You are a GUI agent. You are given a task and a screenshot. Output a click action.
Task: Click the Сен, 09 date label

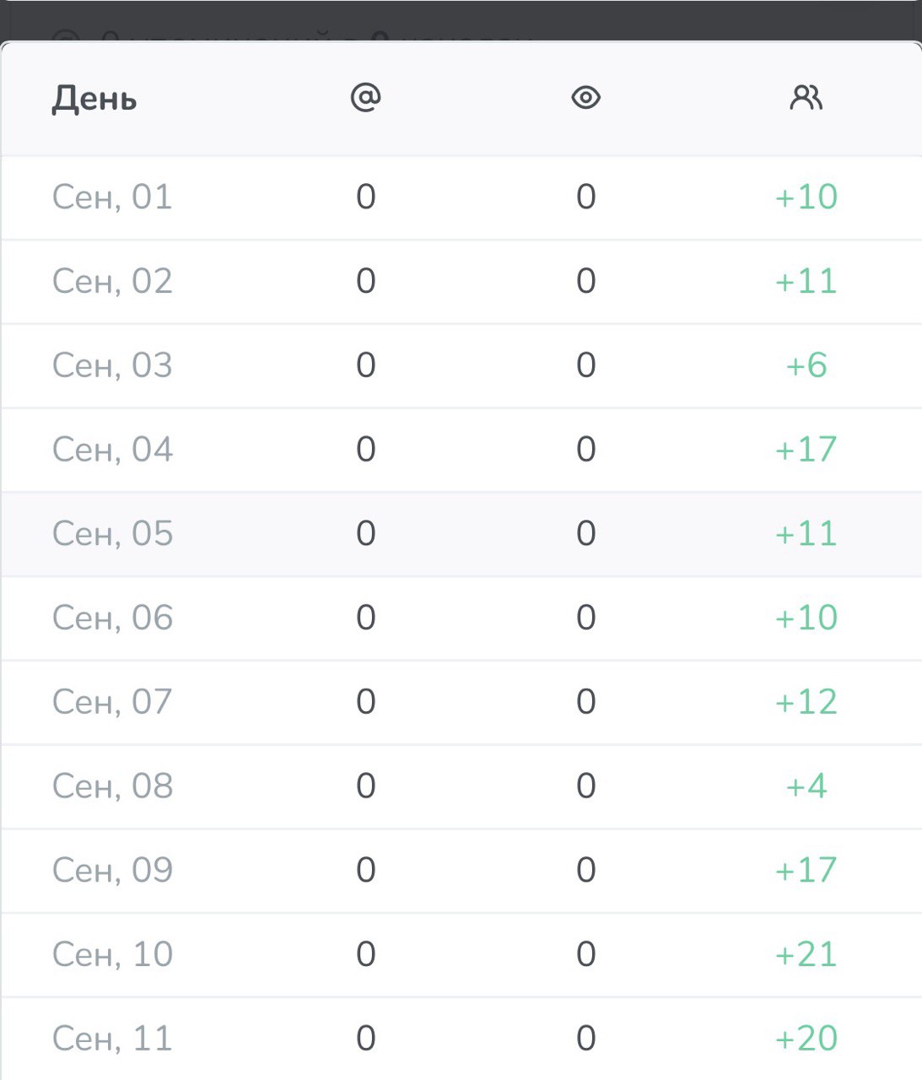click(112, 870)
